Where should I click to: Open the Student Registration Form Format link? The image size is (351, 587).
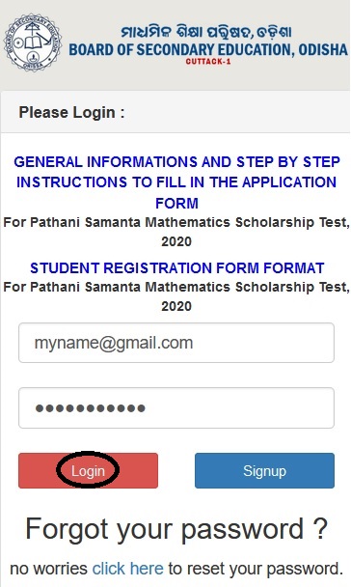tap(176, 268)
